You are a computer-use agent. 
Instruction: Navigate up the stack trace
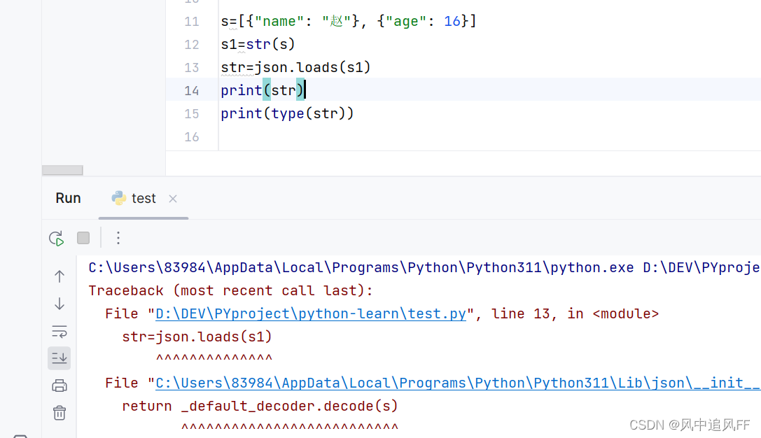tap(59, 276)
